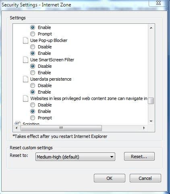Image resolution: width=170 pixels, height=194 pixels.
Task: Click the Use SmartScreen Filter page icon
Action: [x=25, y=60]
